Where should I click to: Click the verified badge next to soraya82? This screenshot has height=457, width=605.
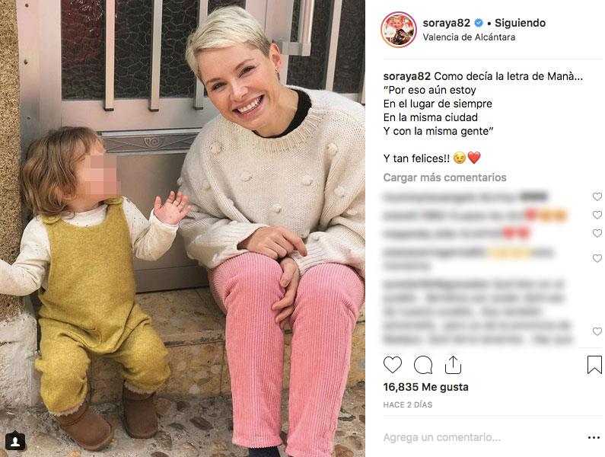tap(479, 23)
